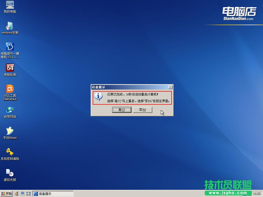Open 我的电脑 desktop icon
The height and width of the screenshot is (197, 263).
pyautogui.click(x=10, y=6)
